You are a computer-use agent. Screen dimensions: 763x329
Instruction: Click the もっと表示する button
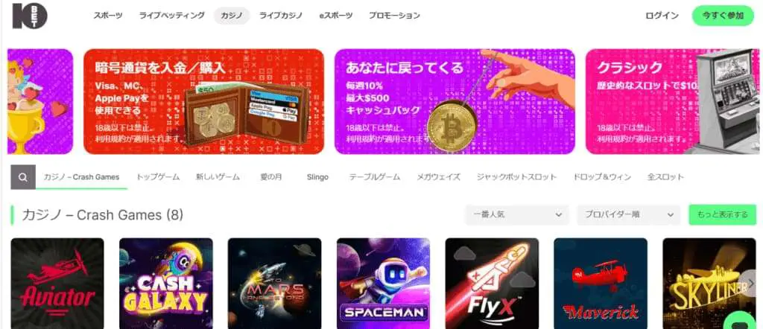722,214
